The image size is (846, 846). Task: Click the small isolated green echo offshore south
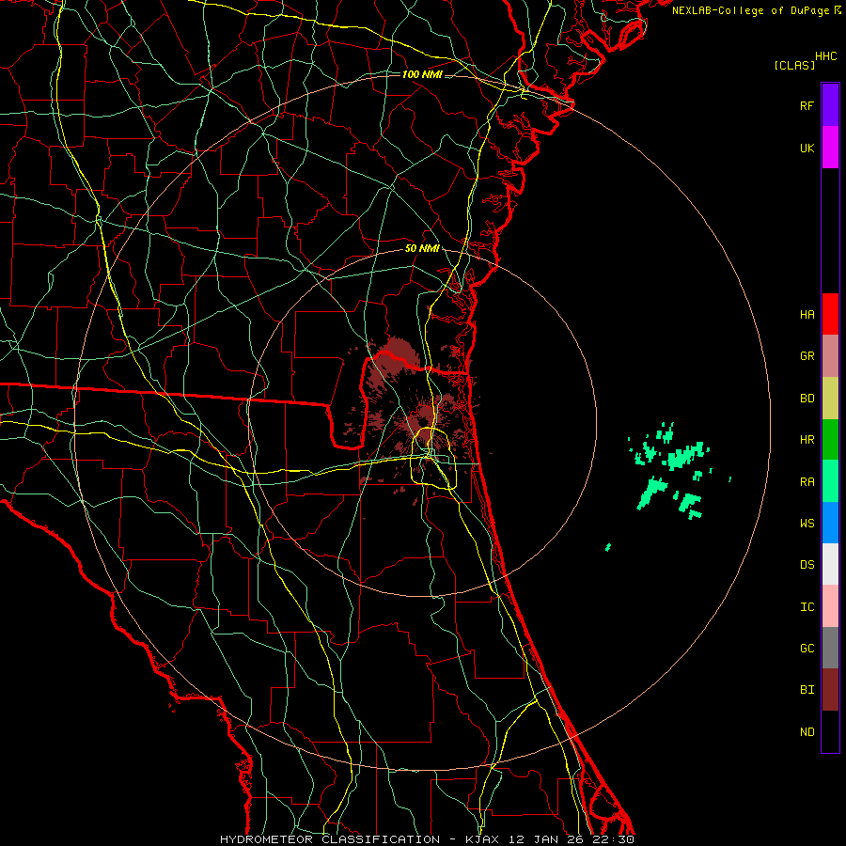[608, 547]
